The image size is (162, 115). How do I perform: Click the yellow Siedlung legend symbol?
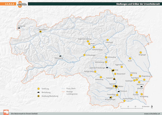click(38, 89)
